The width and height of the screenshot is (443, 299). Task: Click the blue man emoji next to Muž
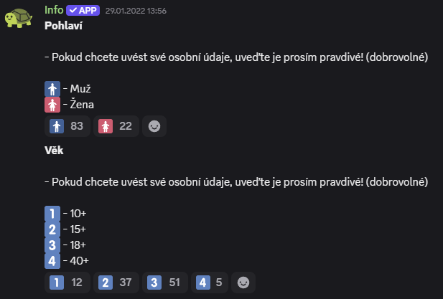coord(52,89)
